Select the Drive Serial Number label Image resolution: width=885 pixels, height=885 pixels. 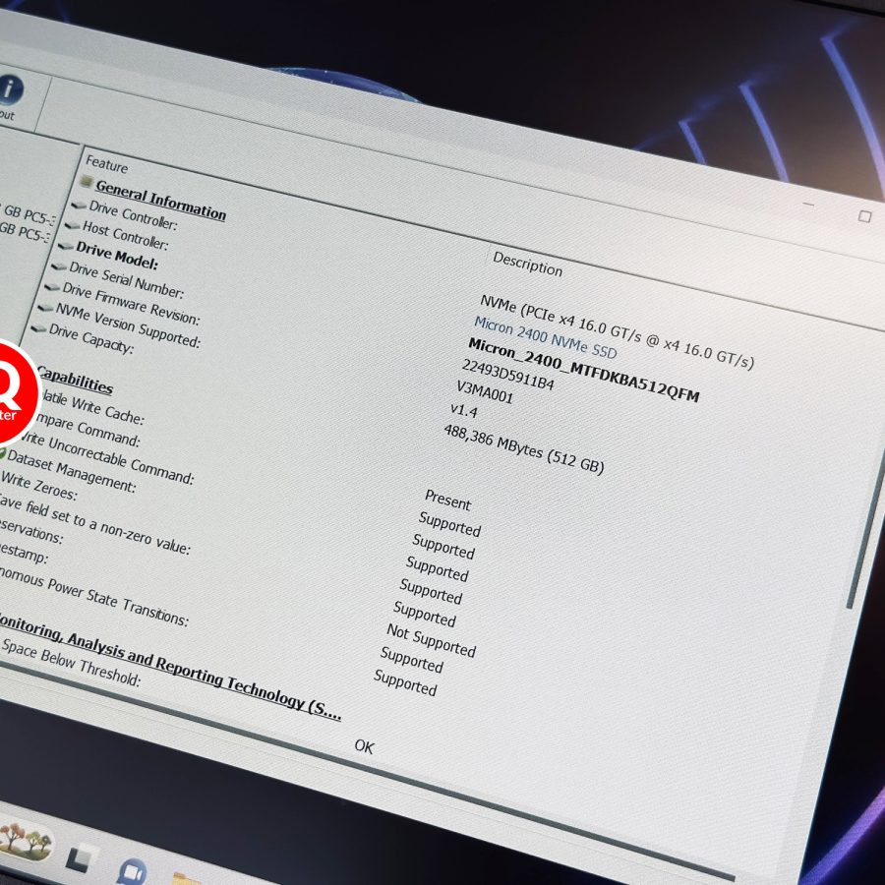pyautogui.click(x=127, y=280)
